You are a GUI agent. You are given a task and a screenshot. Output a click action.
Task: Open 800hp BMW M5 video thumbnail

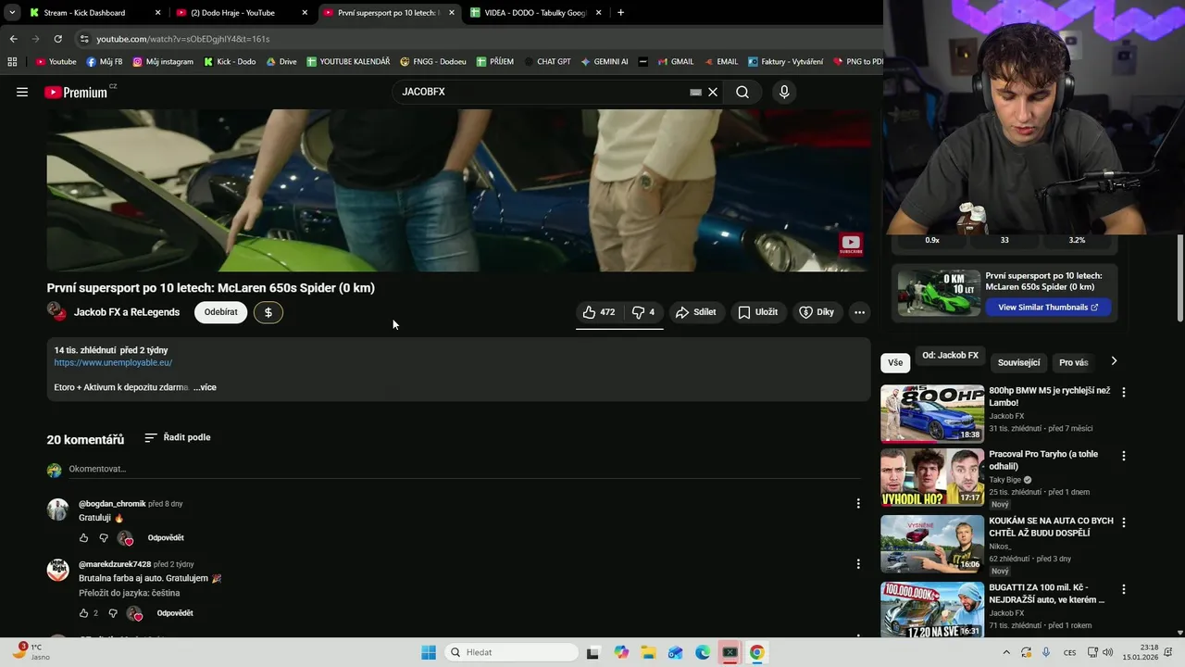tap(932, 414)
